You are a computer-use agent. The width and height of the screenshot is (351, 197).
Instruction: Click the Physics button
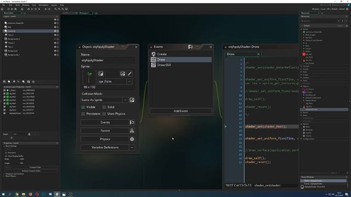pos(105,139)
